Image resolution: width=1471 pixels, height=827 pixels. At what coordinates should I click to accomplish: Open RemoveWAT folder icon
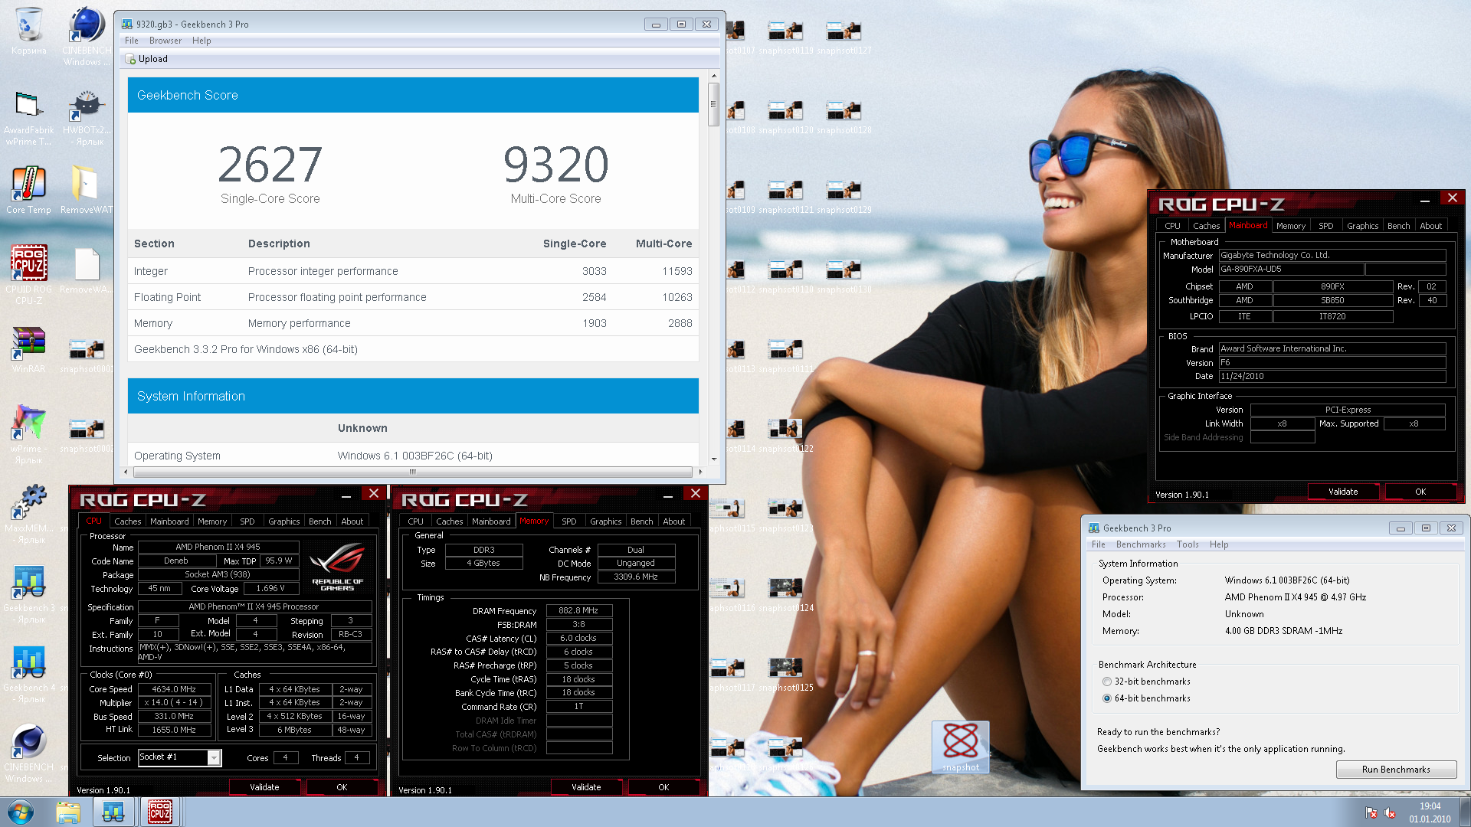pyautogui.click(x=86, y=190)
